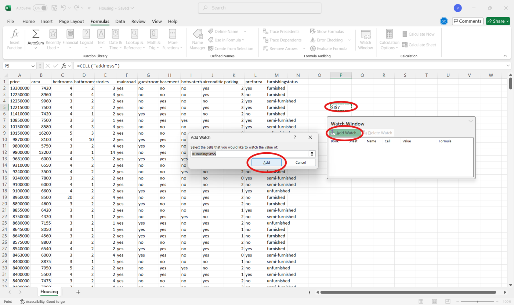Click the Add button in the dialog

tap(267, 163)
